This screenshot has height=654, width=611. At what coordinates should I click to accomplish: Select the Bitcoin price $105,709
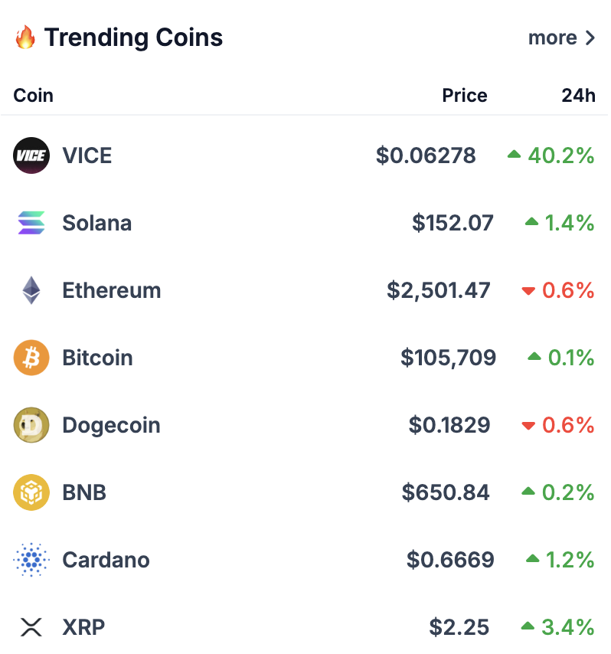point(449,358)
